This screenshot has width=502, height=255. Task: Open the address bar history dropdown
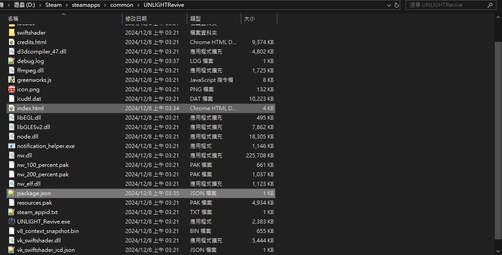coord(389,5)
